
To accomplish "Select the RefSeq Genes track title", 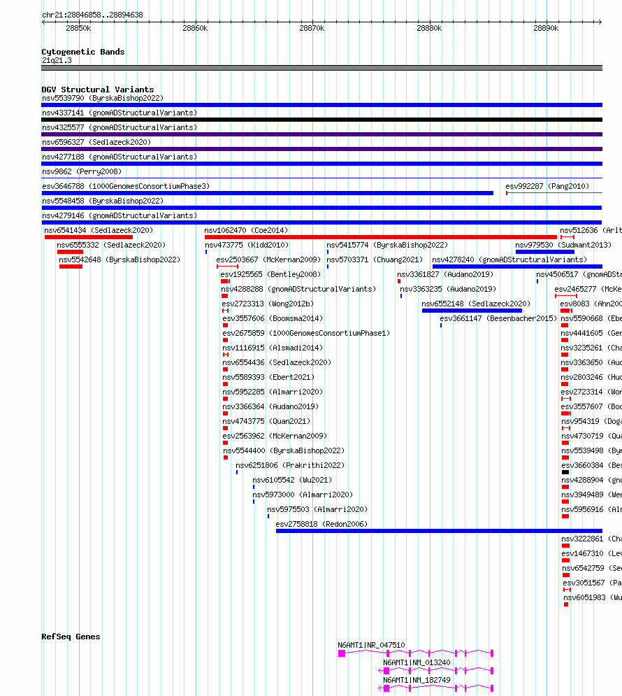I will tap(71, 637).
